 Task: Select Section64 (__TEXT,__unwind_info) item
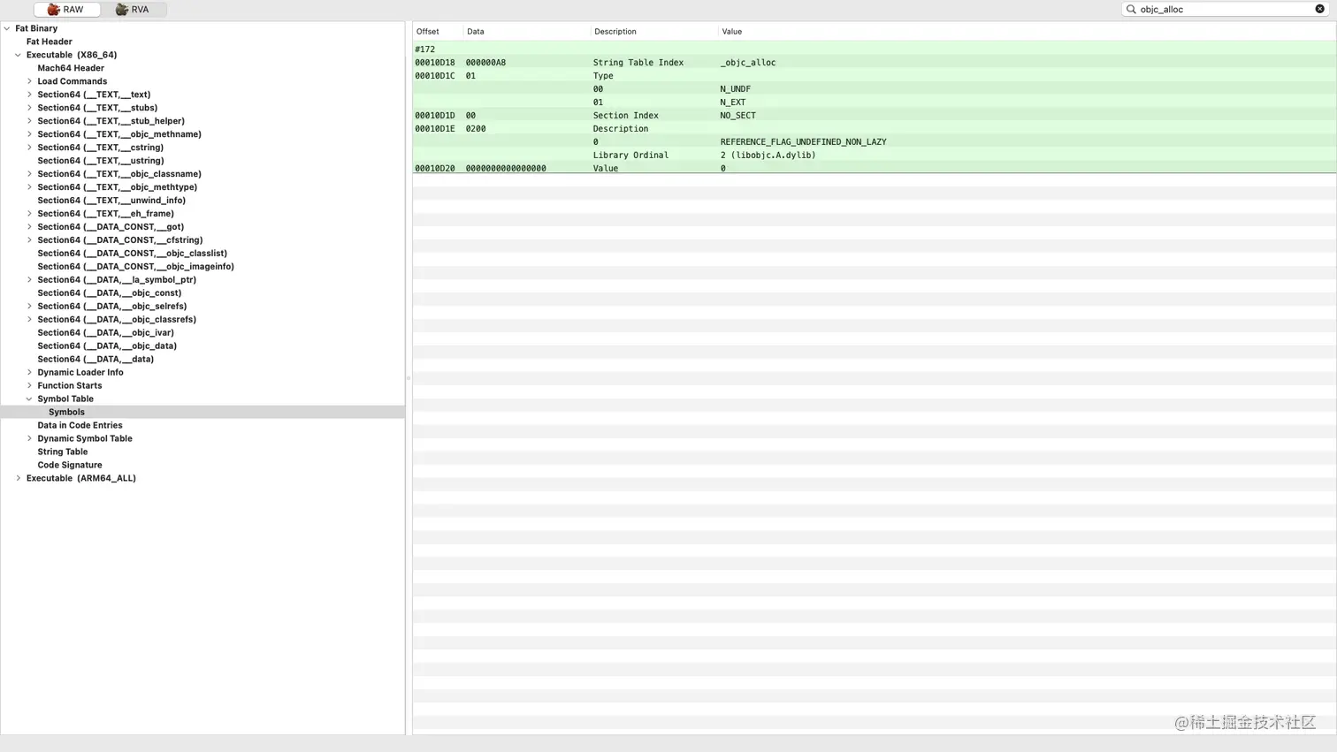click(111, 201)
